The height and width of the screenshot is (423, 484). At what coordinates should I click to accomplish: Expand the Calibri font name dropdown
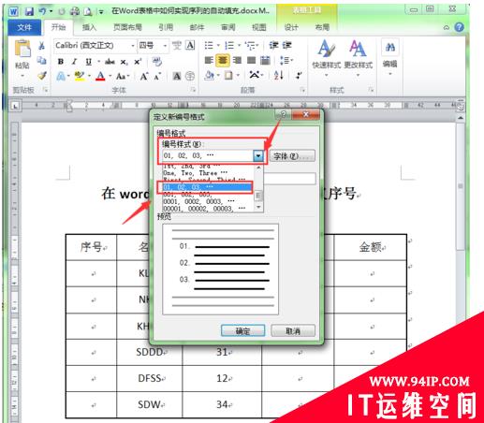coord(133,46)
